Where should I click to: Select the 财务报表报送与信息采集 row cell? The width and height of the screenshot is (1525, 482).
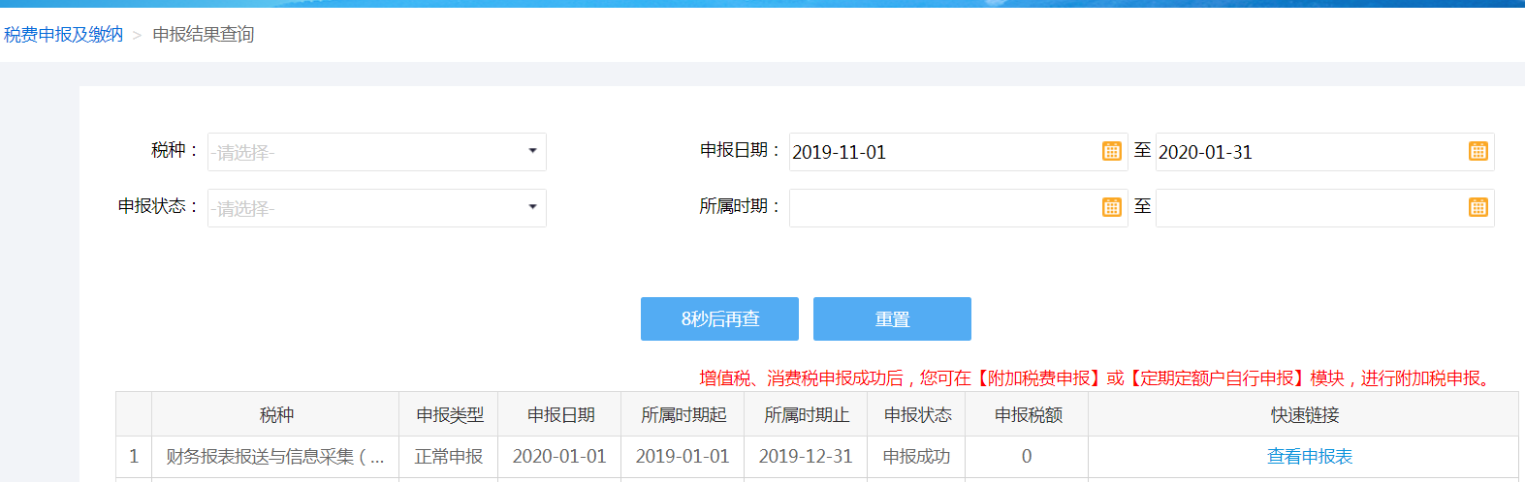276,457
